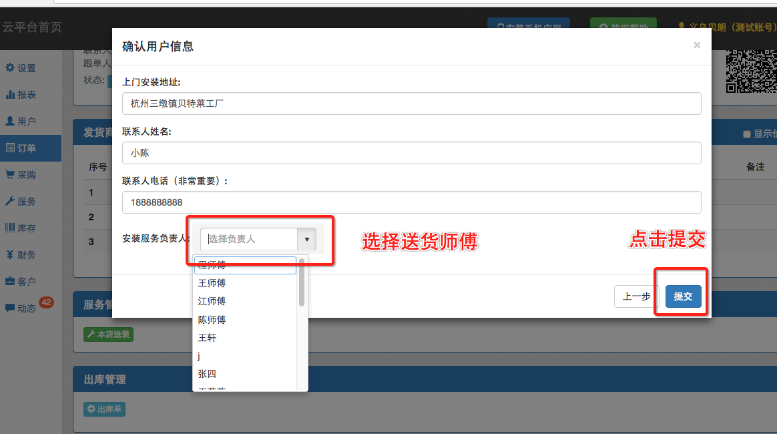
Task: Expand the 选择负责人 dropdown arrow
Action: coord(306,239)
